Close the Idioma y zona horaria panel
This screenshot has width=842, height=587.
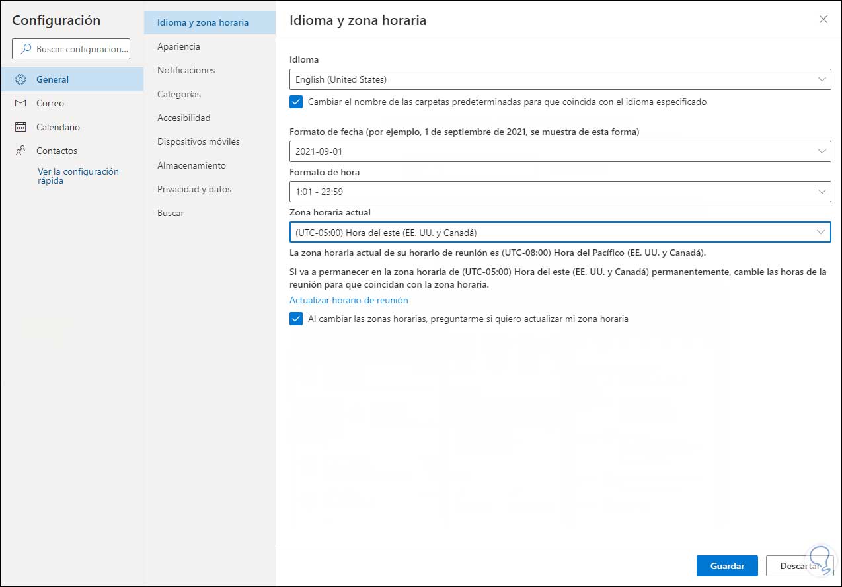pos(823,20)
